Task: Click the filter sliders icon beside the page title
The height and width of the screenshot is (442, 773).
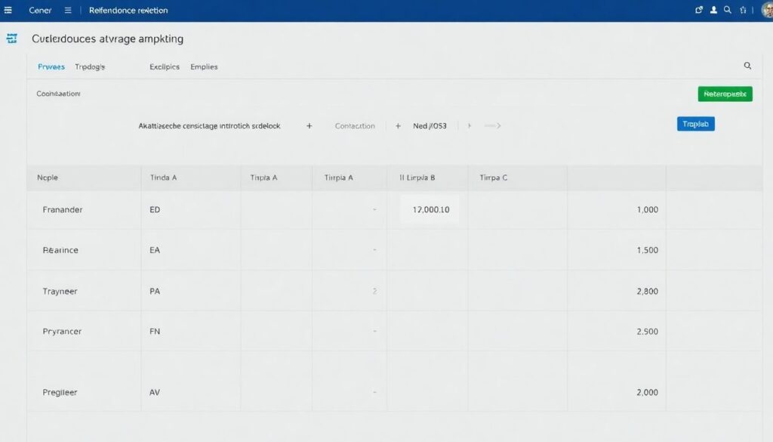Action: (x=11, y=39)
